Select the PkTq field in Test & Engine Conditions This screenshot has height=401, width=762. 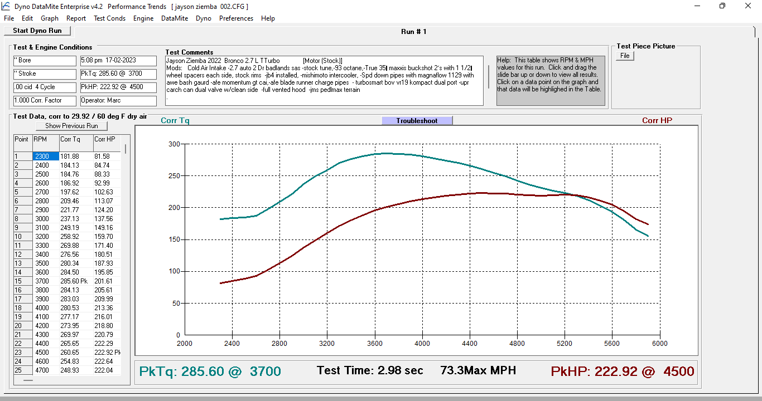(x=118, y=74)
